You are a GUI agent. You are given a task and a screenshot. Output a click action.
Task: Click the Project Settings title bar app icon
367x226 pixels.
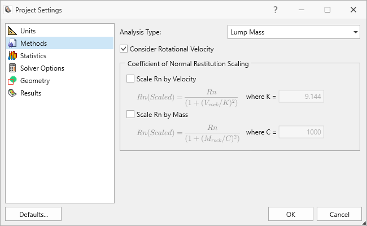click(x=8, y=10)
